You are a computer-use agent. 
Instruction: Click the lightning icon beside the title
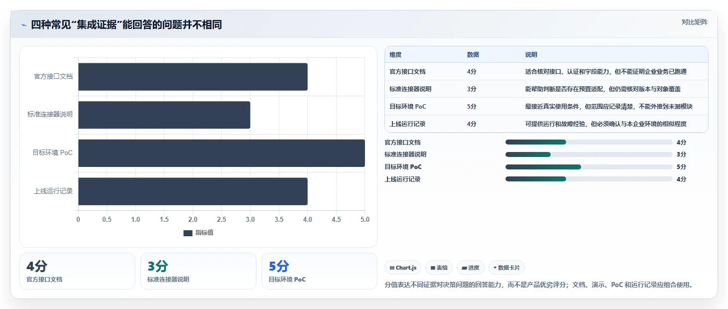pos(23,25)
